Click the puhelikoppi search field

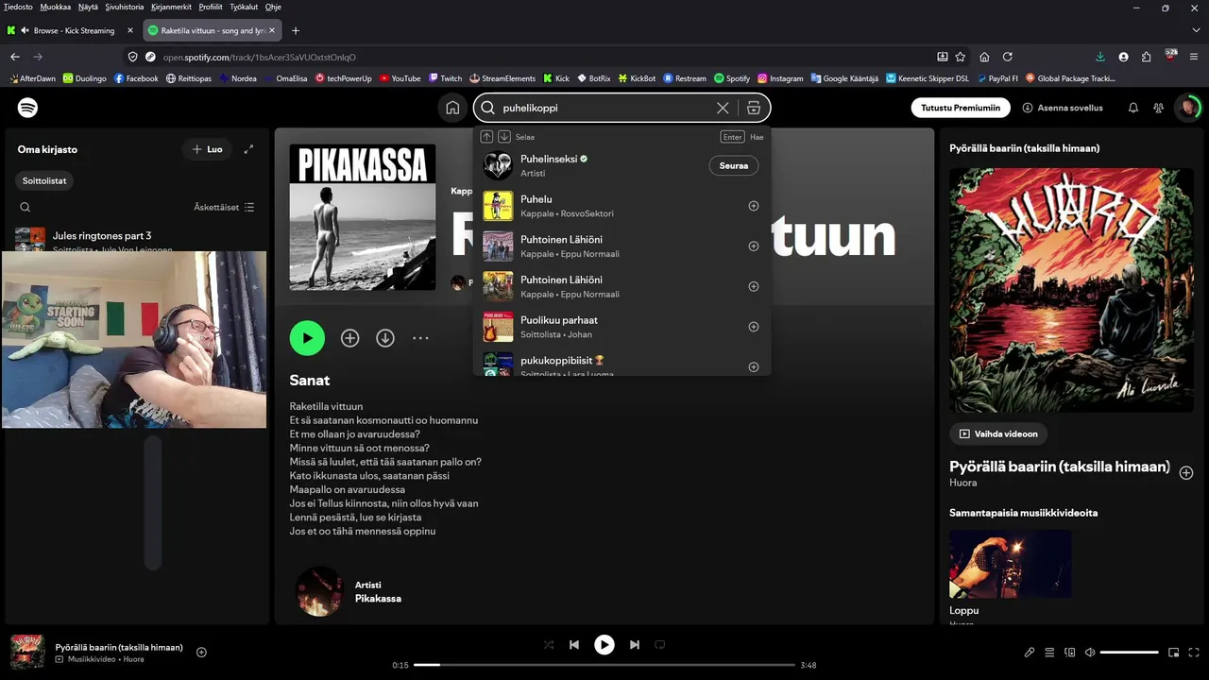(x=604, y=108)
